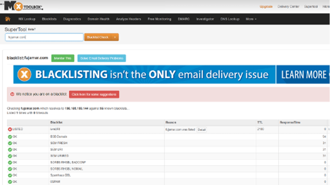
Task: Select the 'SORBS RHSBL NOMAIL' blacklist name
Action: [67, 169]
